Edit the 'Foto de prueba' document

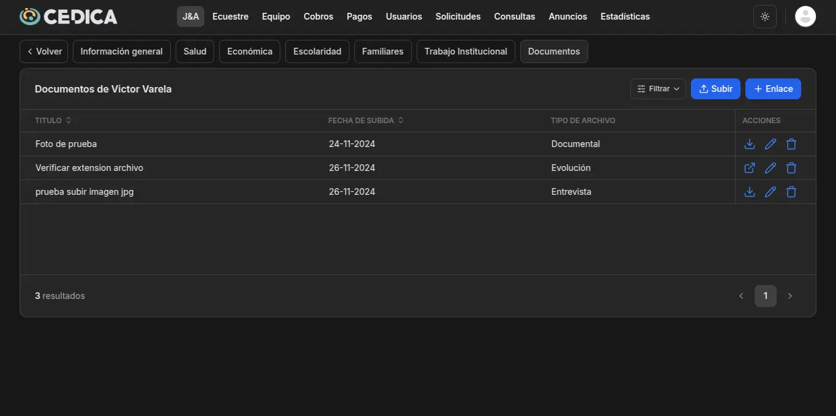[771, 144]
